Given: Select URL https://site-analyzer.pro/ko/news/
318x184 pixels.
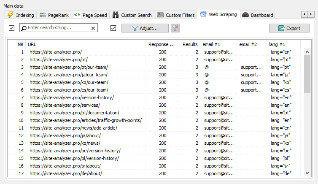Looking at the screenshot, I should pos(65,143).
